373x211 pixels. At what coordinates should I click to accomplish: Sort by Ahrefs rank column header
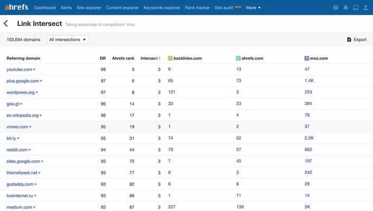123,58
